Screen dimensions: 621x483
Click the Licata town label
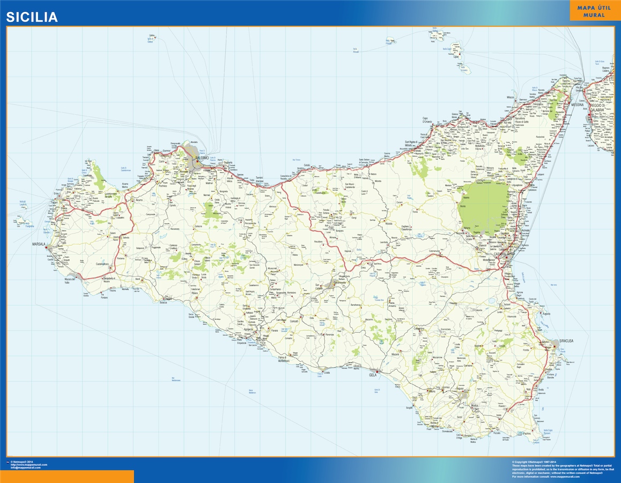pos(327,372)
